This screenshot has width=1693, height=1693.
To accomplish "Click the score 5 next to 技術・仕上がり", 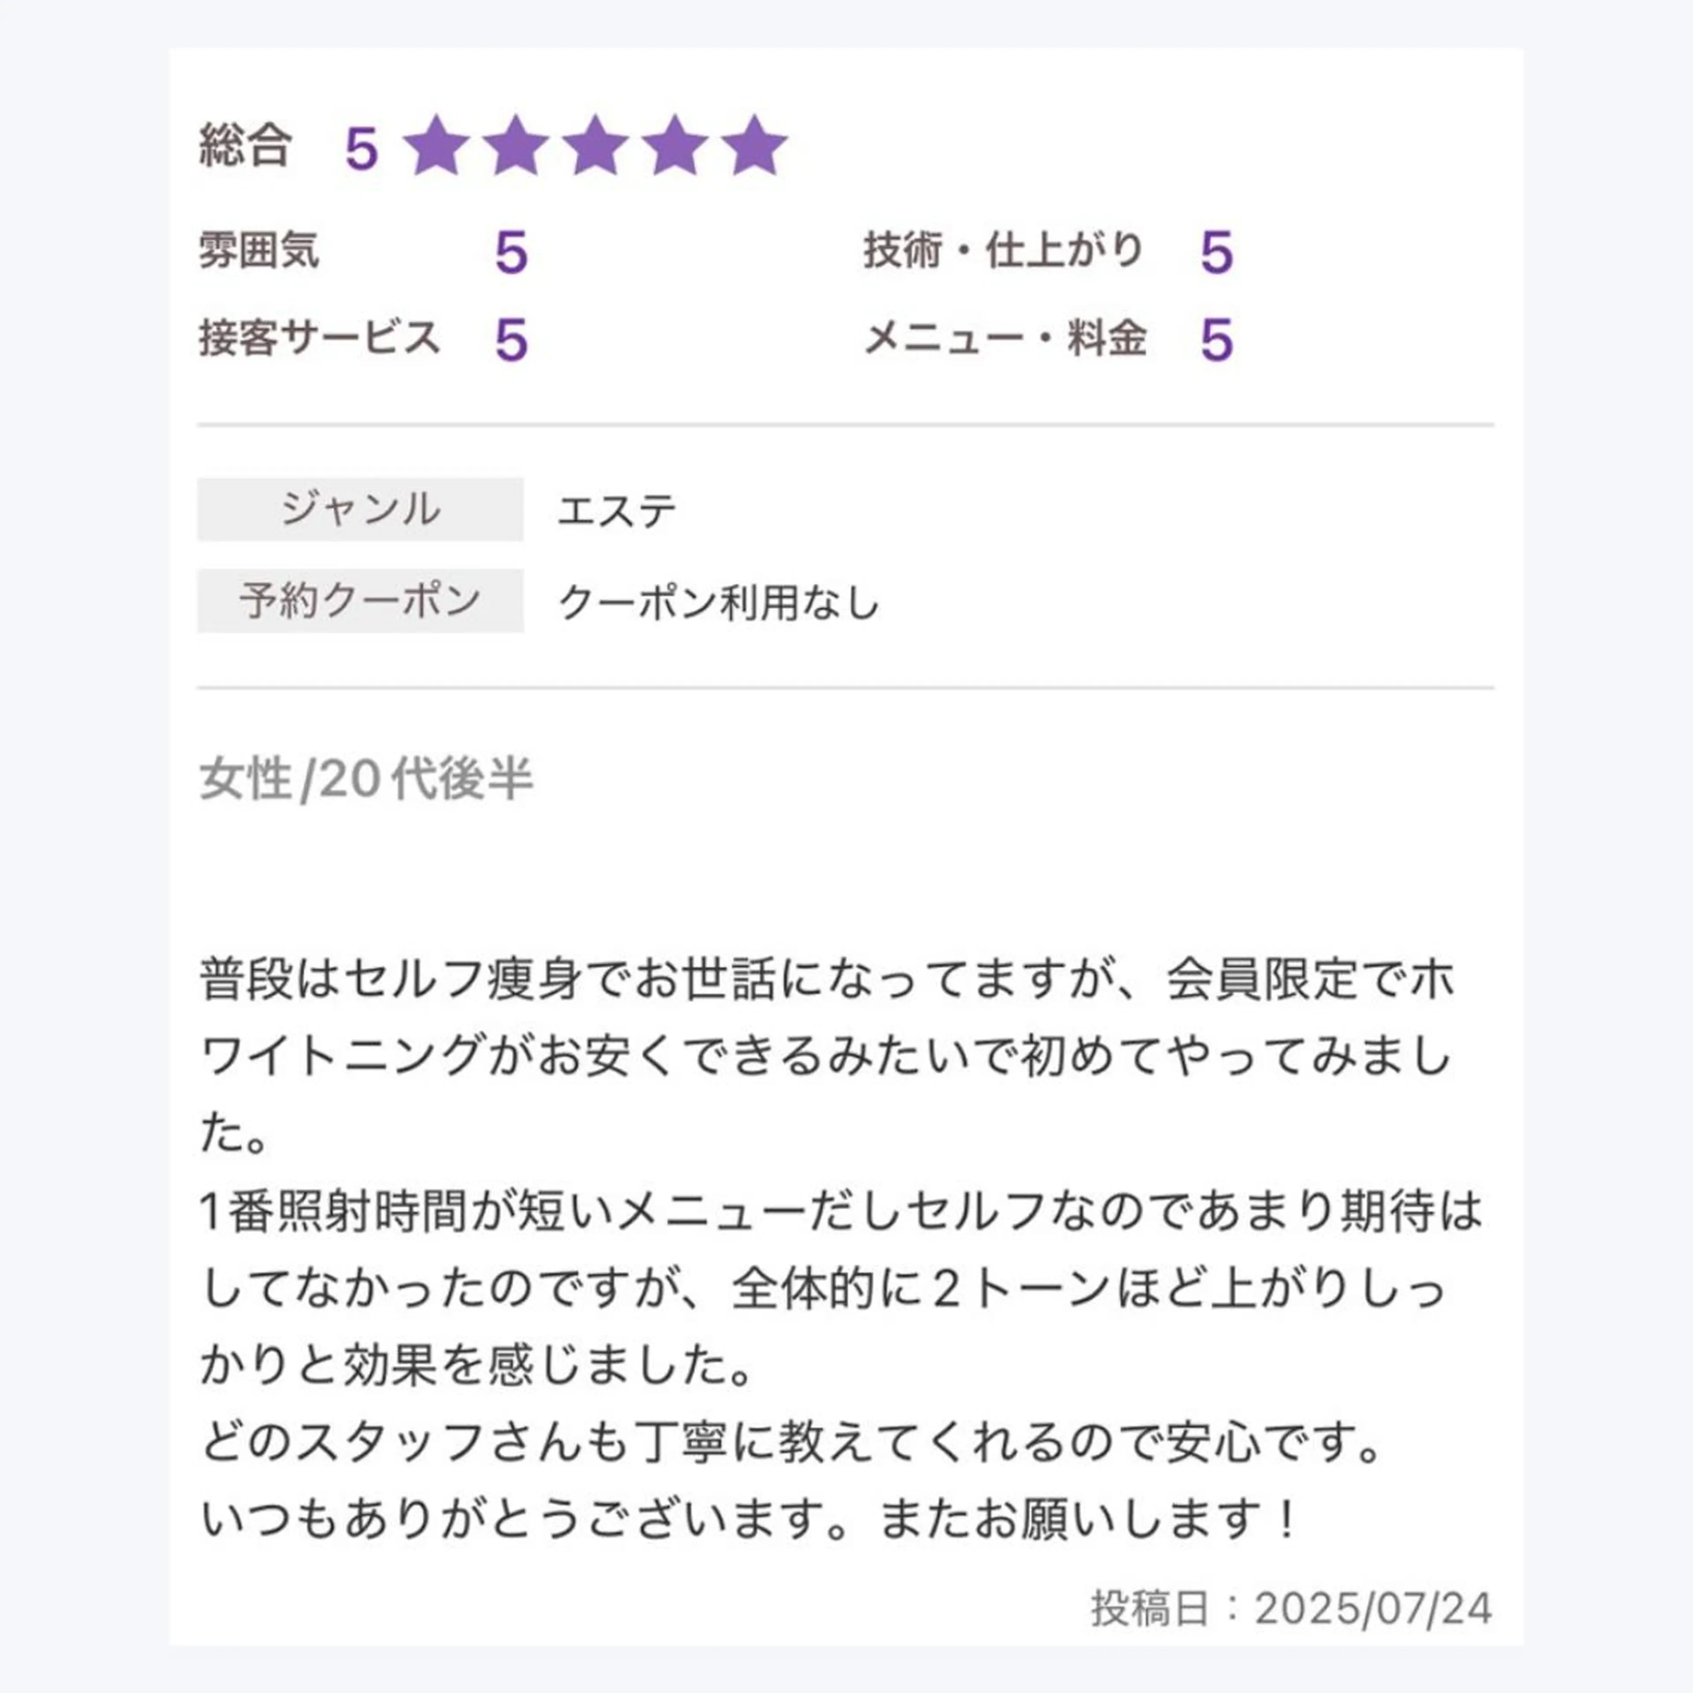I will (1216, 253).
